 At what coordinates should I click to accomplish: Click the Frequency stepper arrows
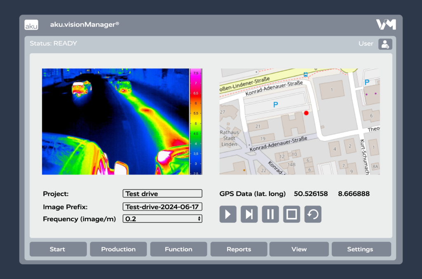click(x=199, y=219)
